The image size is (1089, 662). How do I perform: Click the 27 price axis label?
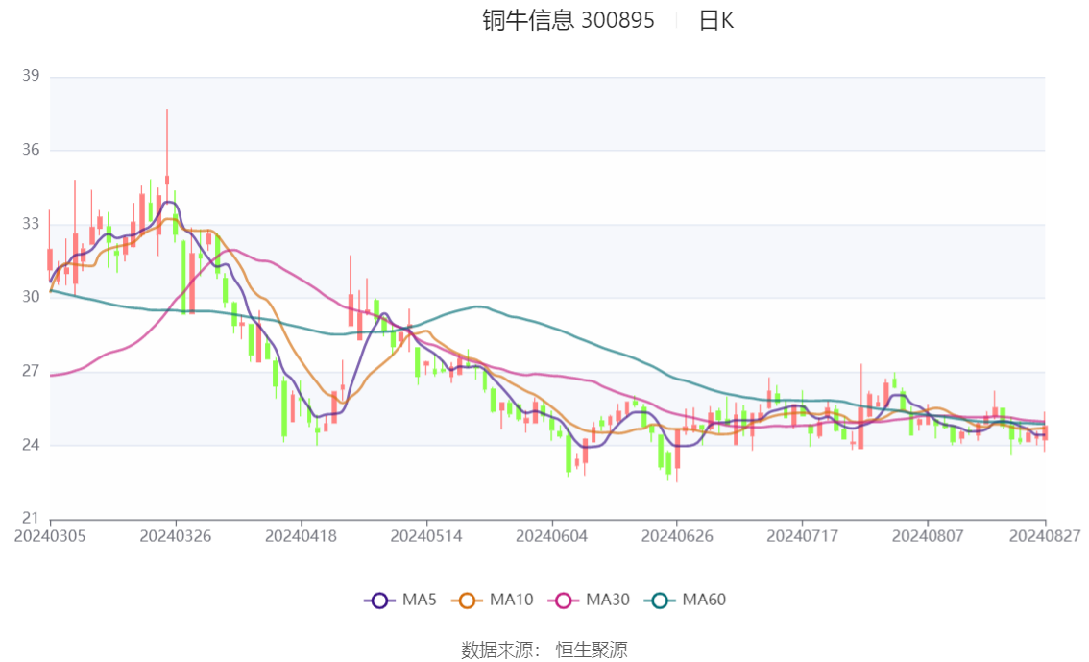click(31, 371)
